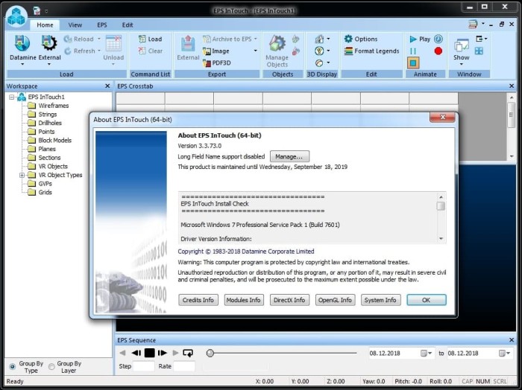This screenshot has width=522, height=390.
Task: Expand the VR Object Types node
Action: point(22,176)
